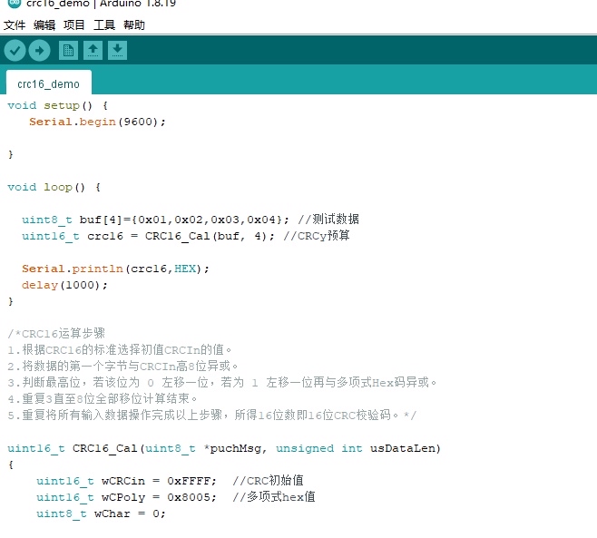Click comment step 5 about 16位CRC校验码
Image resolution: width=597 pixels, height=538 pixels.
tap(212, 415)
